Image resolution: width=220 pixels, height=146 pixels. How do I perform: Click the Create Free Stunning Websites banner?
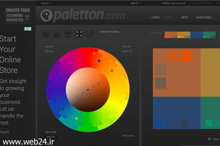click(x=18, y=15)
